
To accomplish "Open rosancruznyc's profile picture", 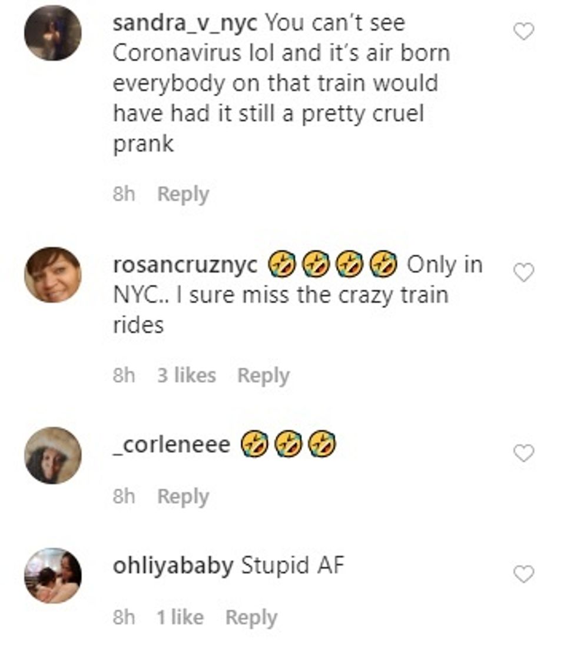I will click(52, 275).
